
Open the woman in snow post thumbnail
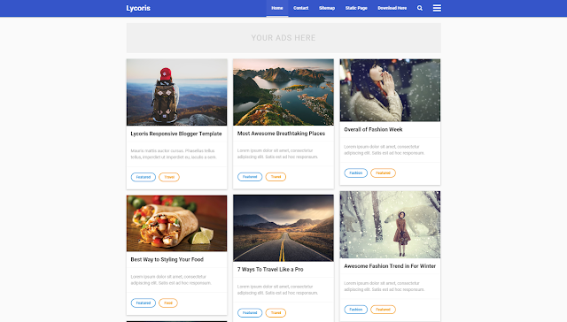[390, 90]
